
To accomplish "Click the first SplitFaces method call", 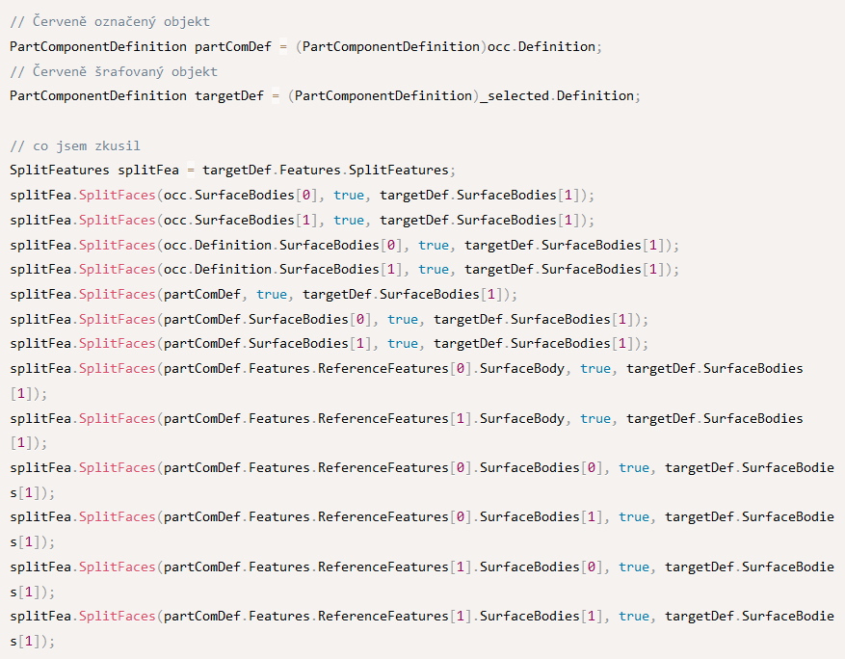I will 302,195.
